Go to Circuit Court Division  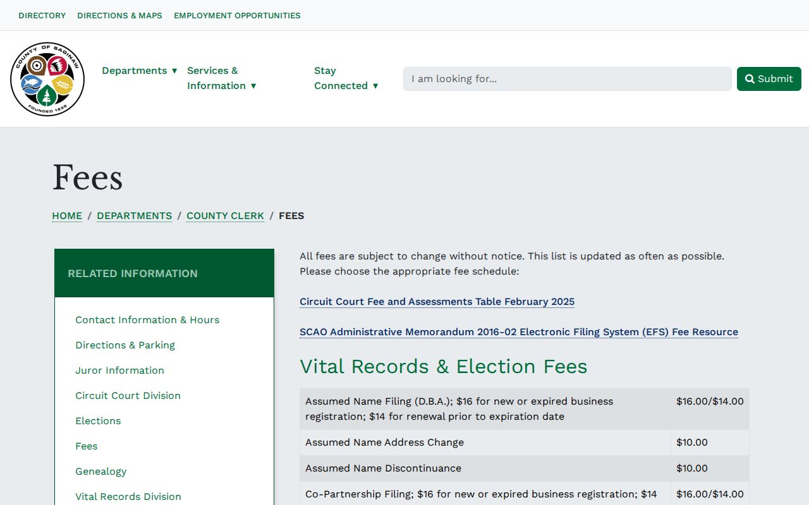128,396
